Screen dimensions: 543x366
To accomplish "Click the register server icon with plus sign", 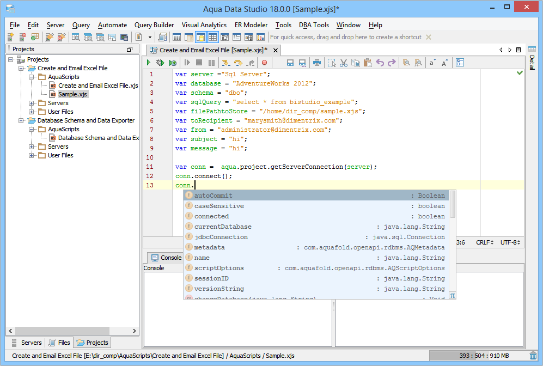I will (10, 37).
